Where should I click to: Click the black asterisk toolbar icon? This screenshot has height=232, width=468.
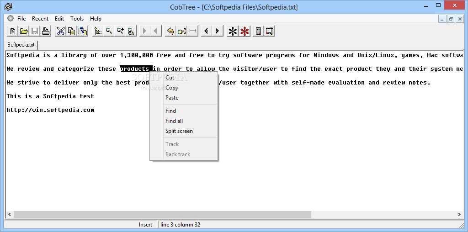233,31
